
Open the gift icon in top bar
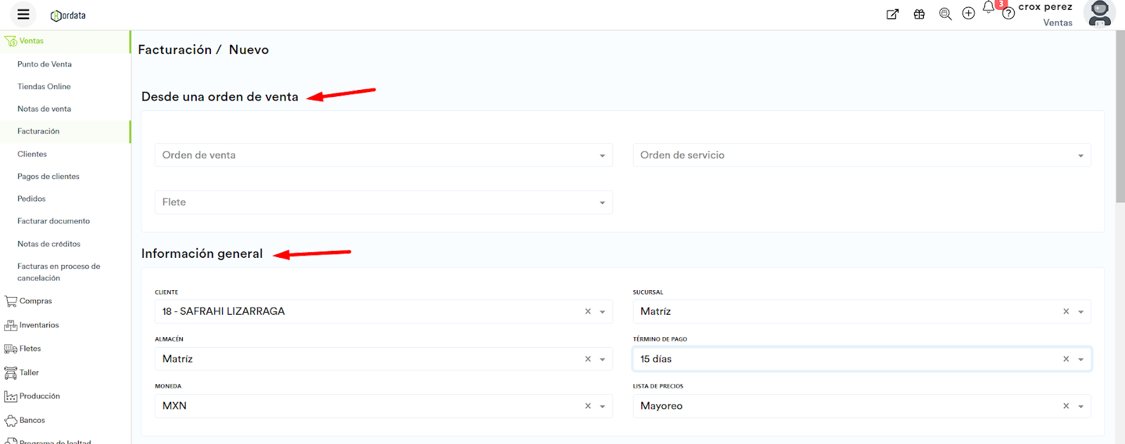(x=919, y=14)
